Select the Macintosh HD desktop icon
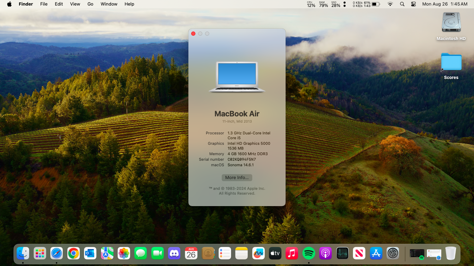The width and height of the screenshot is (474, 266). (x=451, y=26)
